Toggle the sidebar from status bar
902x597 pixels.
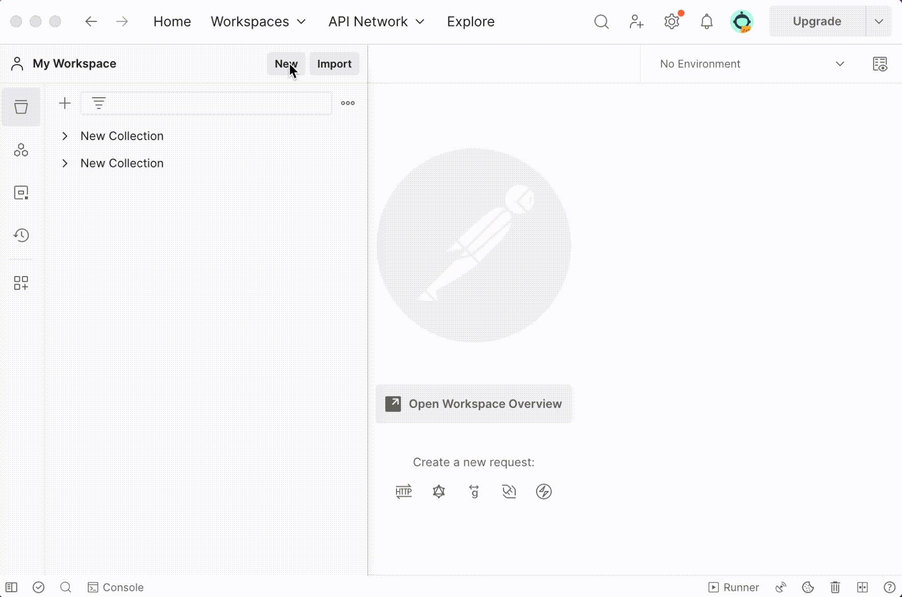(x=11, y=587)
